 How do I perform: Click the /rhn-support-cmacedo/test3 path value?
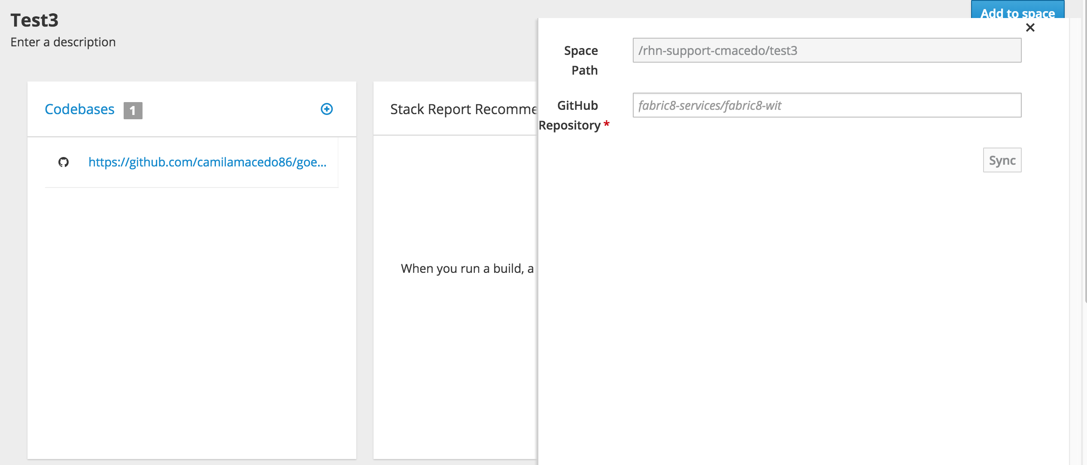717,50
